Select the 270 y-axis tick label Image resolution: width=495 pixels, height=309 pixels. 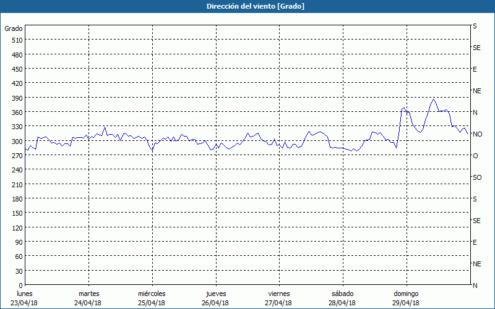[16, 155]
